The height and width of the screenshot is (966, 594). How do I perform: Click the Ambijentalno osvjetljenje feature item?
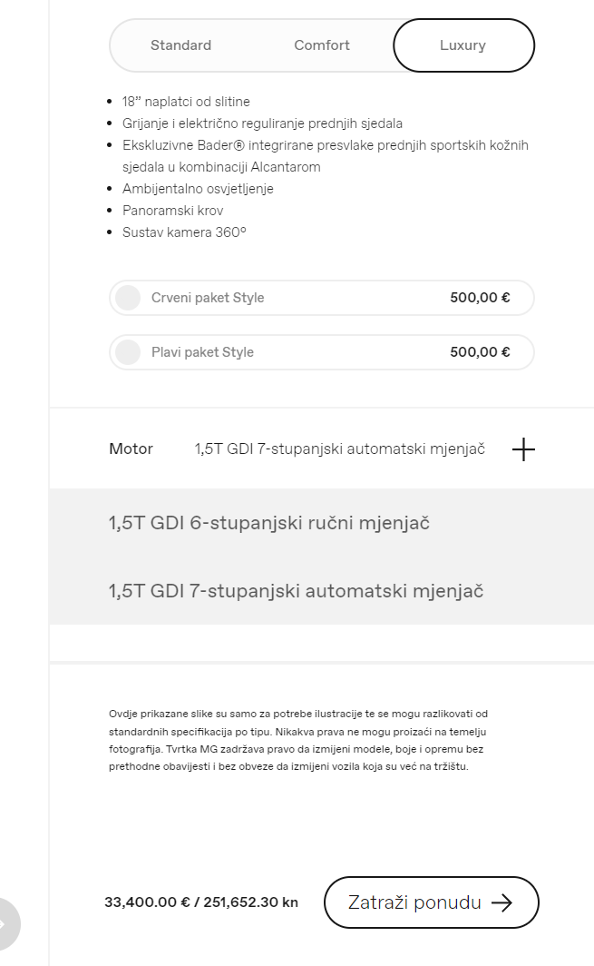coord(198,189)
